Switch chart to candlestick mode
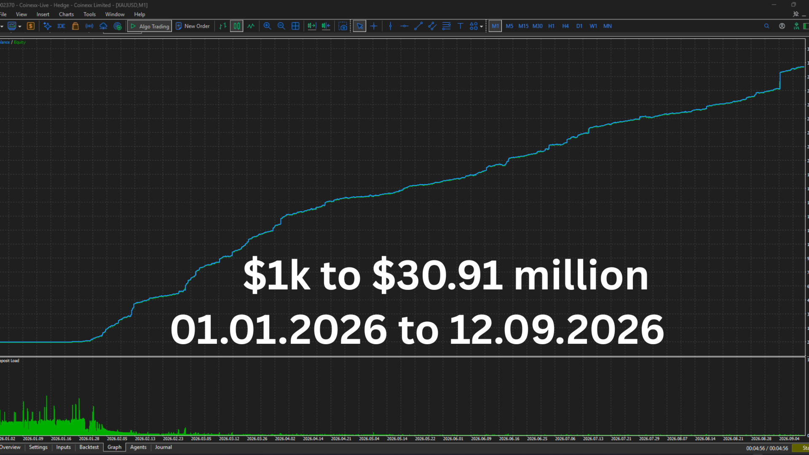This screenshot has width=809, height=455. pos(237,26)
